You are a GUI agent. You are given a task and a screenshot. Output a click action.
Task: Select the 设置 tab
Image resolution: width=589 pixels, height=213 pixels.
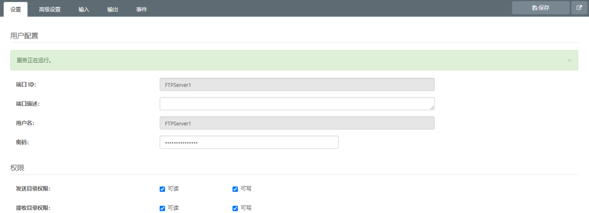(x=16, y=10)
